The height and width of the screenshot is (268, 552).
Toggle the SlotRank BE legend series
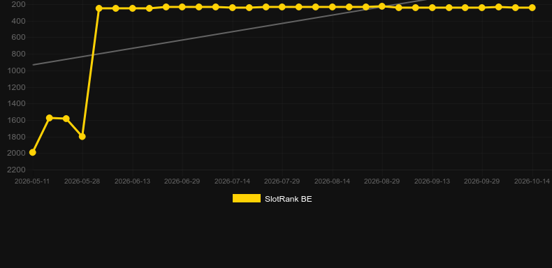[x=272, y=199]
